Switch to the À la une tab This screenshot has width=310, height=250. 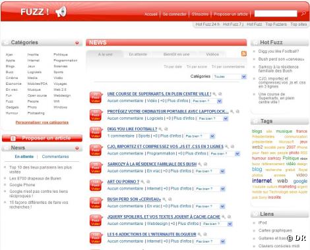[105, 55]
